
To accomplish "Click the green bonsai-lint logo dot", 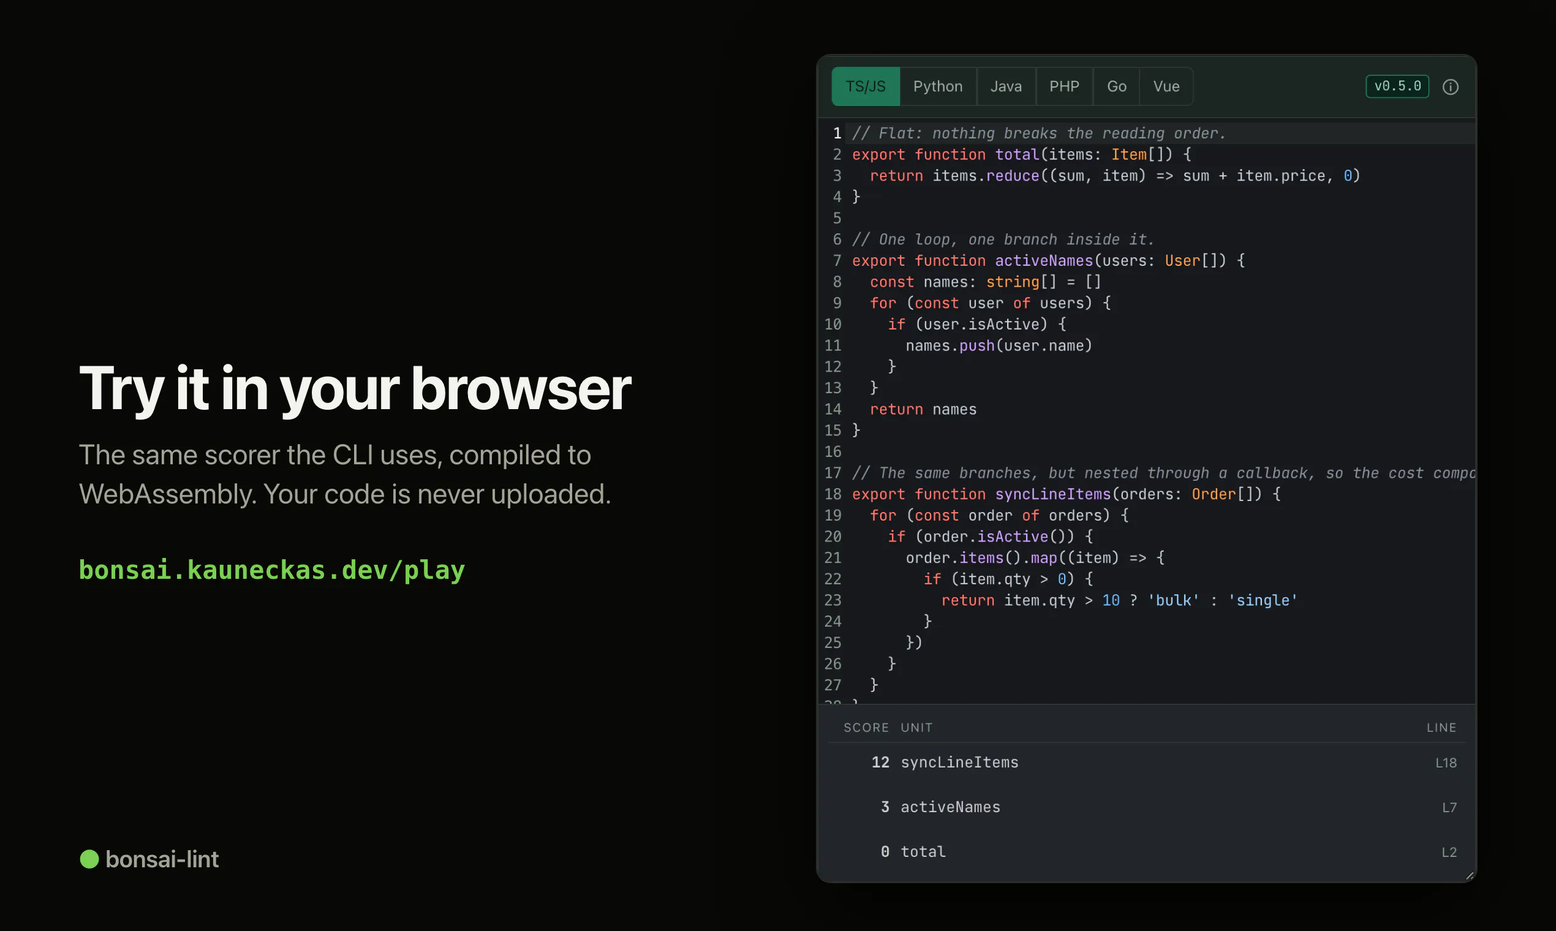I will (89, 859).
